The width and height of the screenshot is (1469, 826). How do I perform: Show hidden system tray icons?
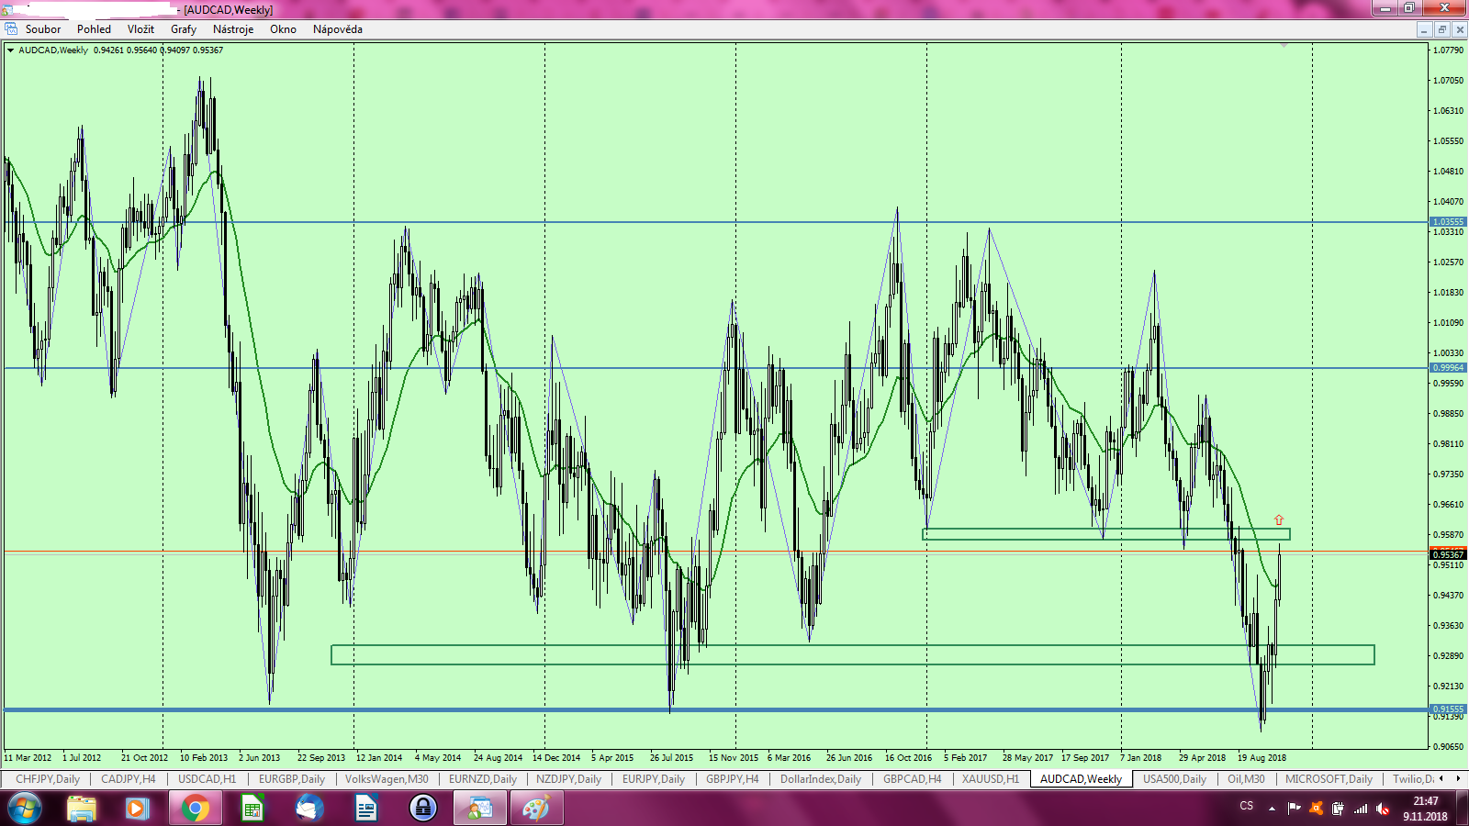coord(1272,809)
